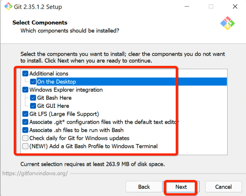
Task: Minimize the Git Setup window
Action: 187,7
